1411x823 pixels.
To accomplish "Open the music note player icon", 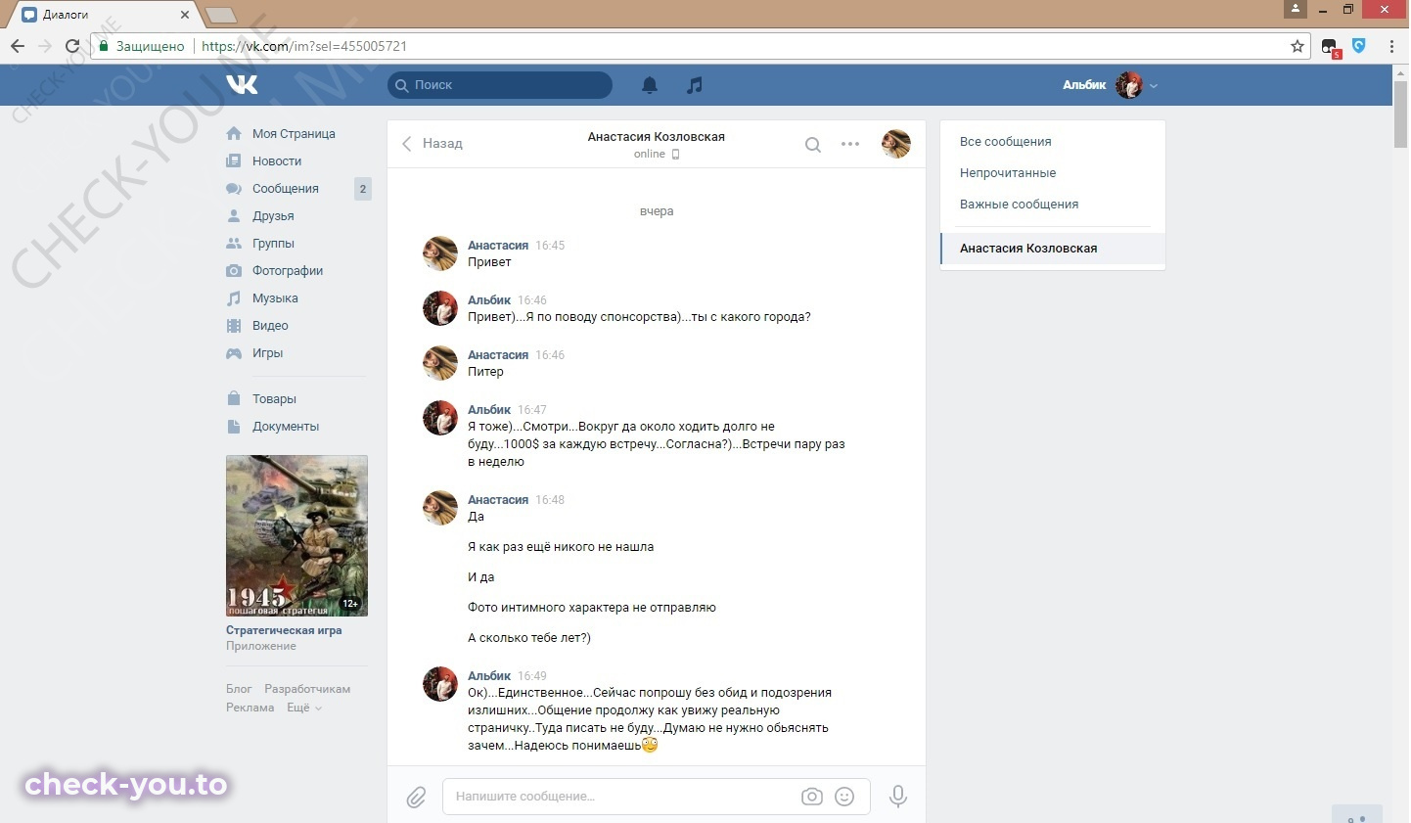I will coord(695,85).
